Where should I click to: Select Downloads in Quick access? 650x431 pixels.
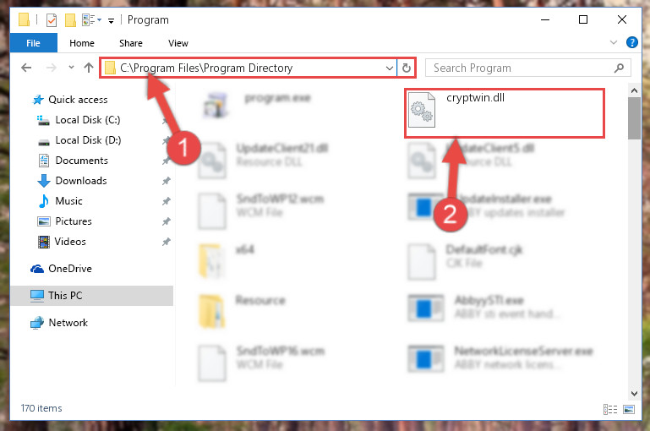coord(81,181)
